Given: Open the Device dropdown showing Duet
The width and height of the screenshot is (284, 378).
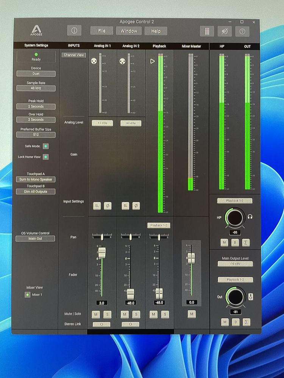Looking at the screenshot, I should tap(36, 74).
